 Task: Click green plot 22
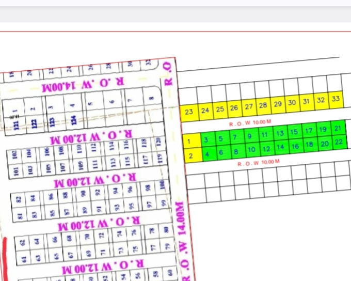tap(339, 142)
